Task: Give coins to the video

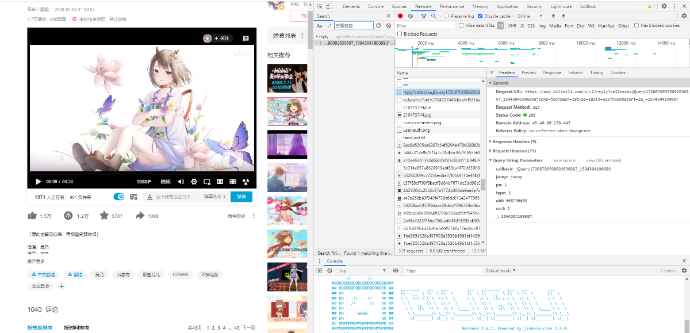Action: (x=68, y=216)
